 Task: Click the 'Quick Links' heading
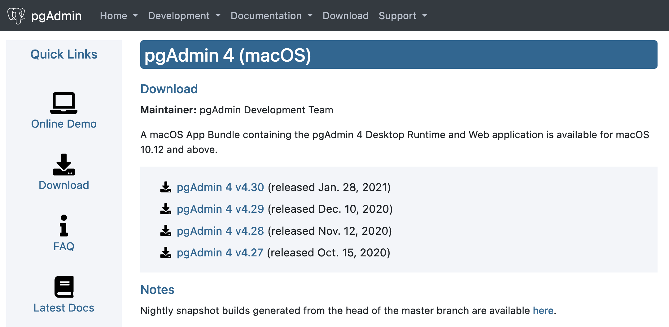[x=64, y=54]
